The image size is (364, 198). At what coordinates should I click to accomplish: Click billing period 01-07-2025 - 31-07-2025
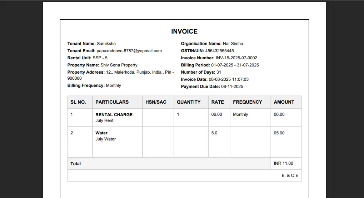235,65
